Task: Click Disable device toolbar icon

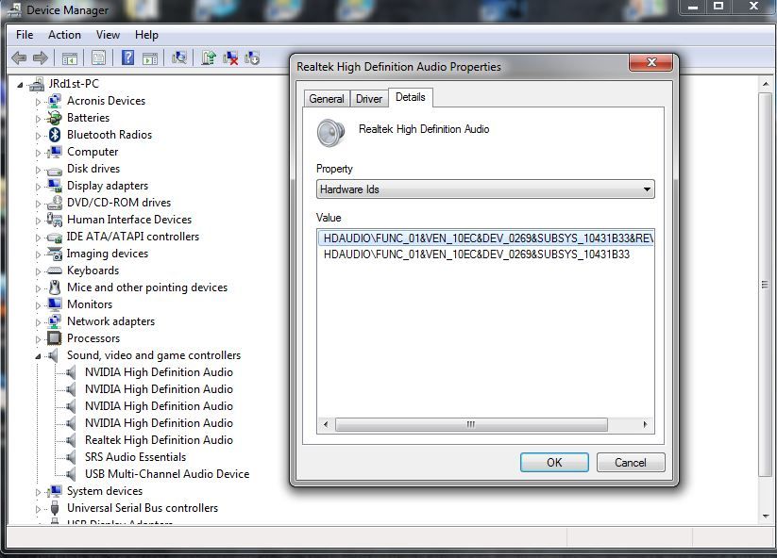Action: pyautogui.click(x=252, y=57)
